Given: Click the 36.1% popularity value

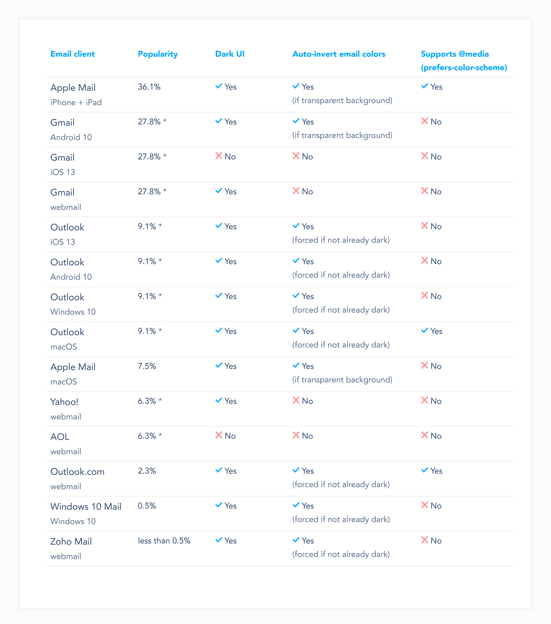Looking at the screenshot, I should (149, 87).
